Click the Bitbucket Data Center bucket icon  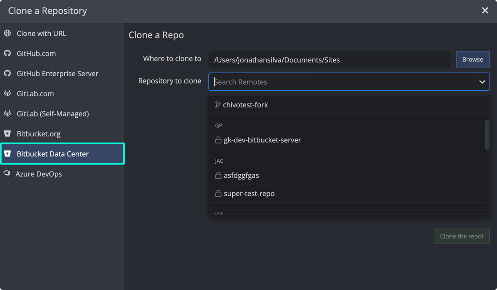pyautogui.click(x=7, y=154)
